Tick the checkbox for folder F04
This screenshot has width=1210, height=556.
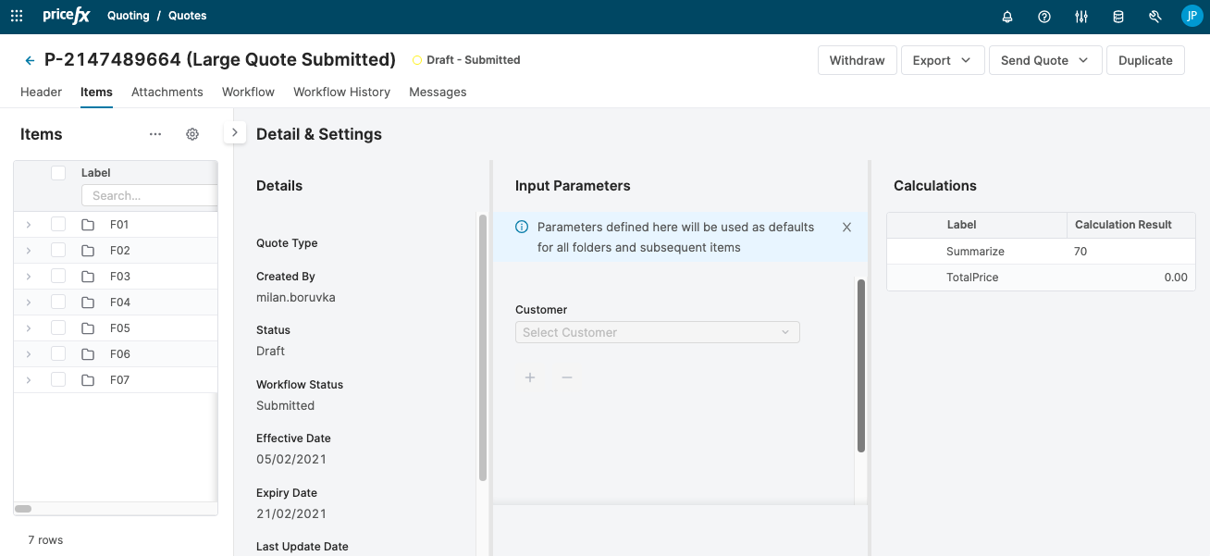[58, 302]
